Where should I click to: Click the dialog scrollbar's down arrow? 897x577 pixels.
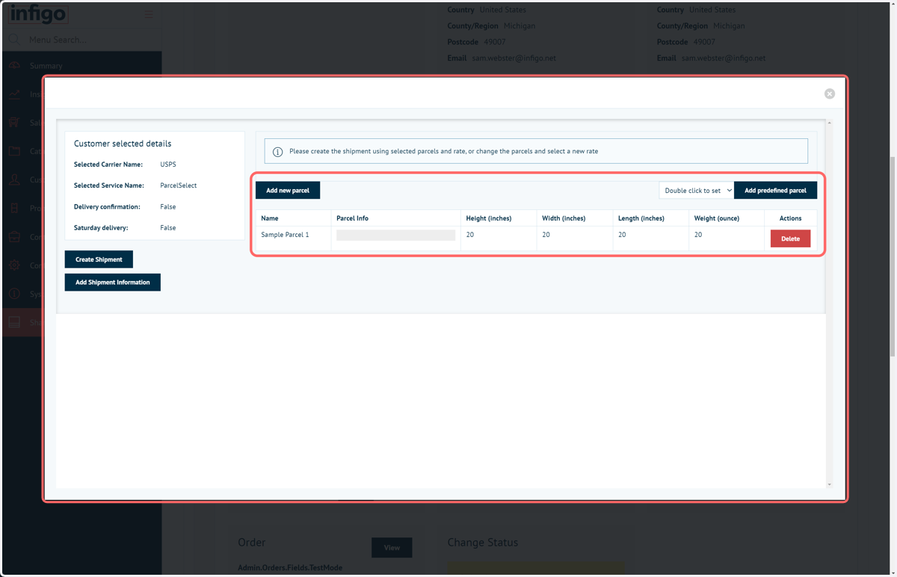click(x=829, y=484)
